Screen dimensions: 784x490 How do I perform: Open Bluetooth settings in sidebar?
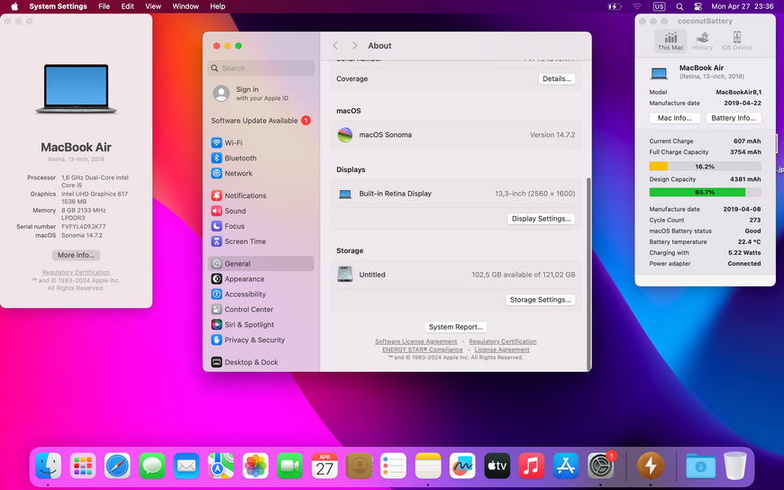click(261, 158)
